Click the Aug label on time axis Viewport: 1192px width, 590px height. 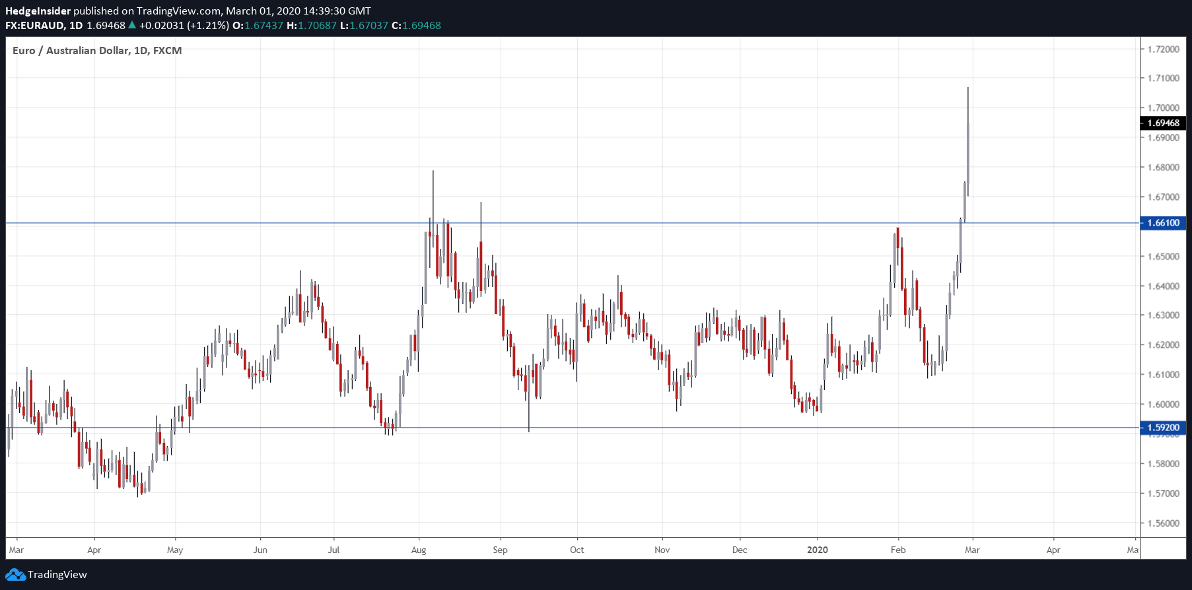click(x=419, y=550)
